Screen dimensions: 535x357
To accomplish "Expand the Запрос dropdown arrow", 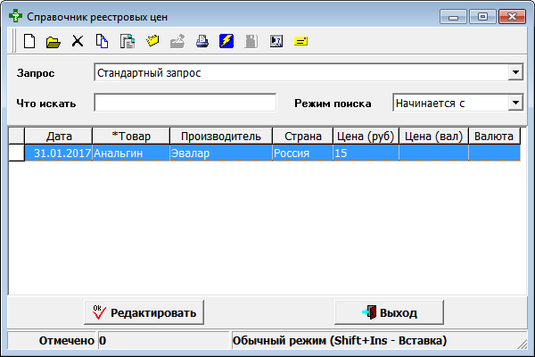I will click(x=515, y=72).
